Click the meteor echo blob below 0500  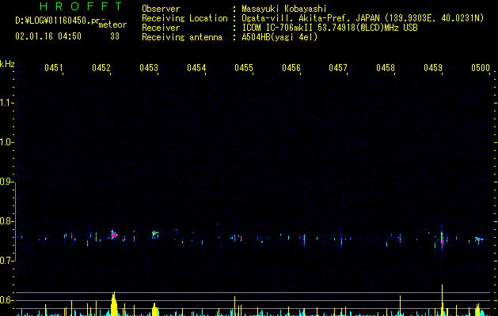click(479, 239)
